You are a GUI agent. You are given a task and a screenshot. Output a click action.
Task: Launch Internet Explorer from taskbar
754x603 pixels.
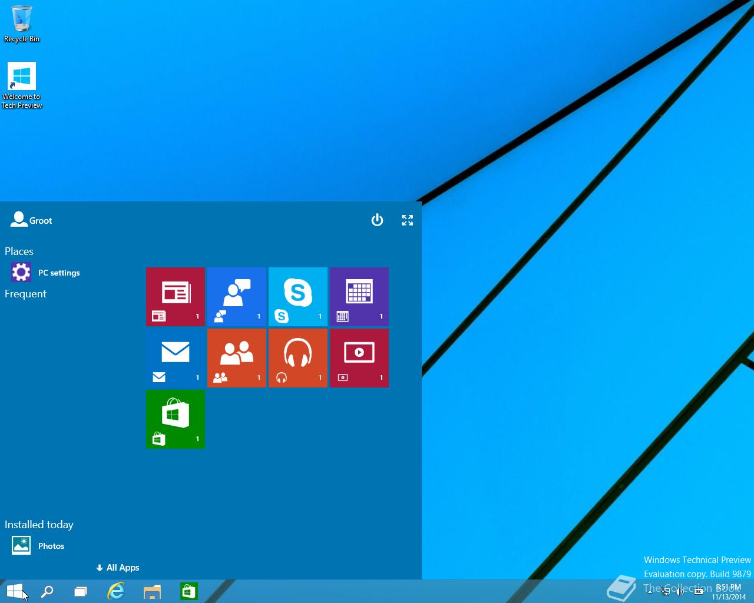click(116, 591)
